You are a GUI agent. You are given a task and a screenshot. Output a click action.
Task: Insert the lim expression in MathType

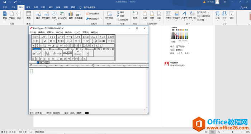point(47,53)
